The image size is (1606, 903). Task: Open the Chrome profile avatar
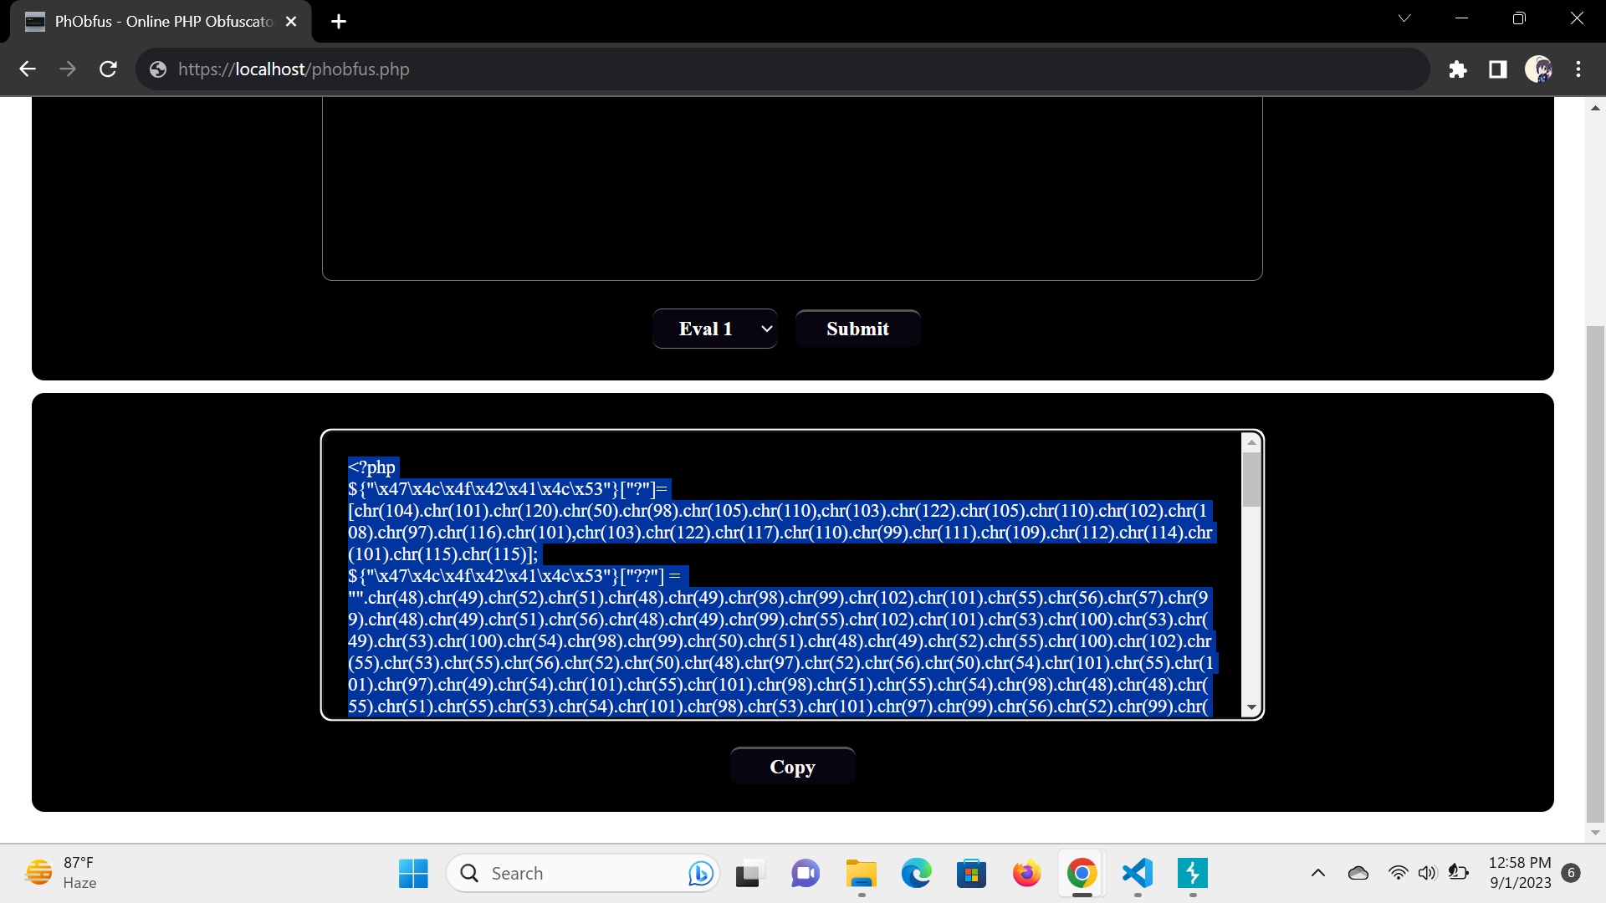1537,69
